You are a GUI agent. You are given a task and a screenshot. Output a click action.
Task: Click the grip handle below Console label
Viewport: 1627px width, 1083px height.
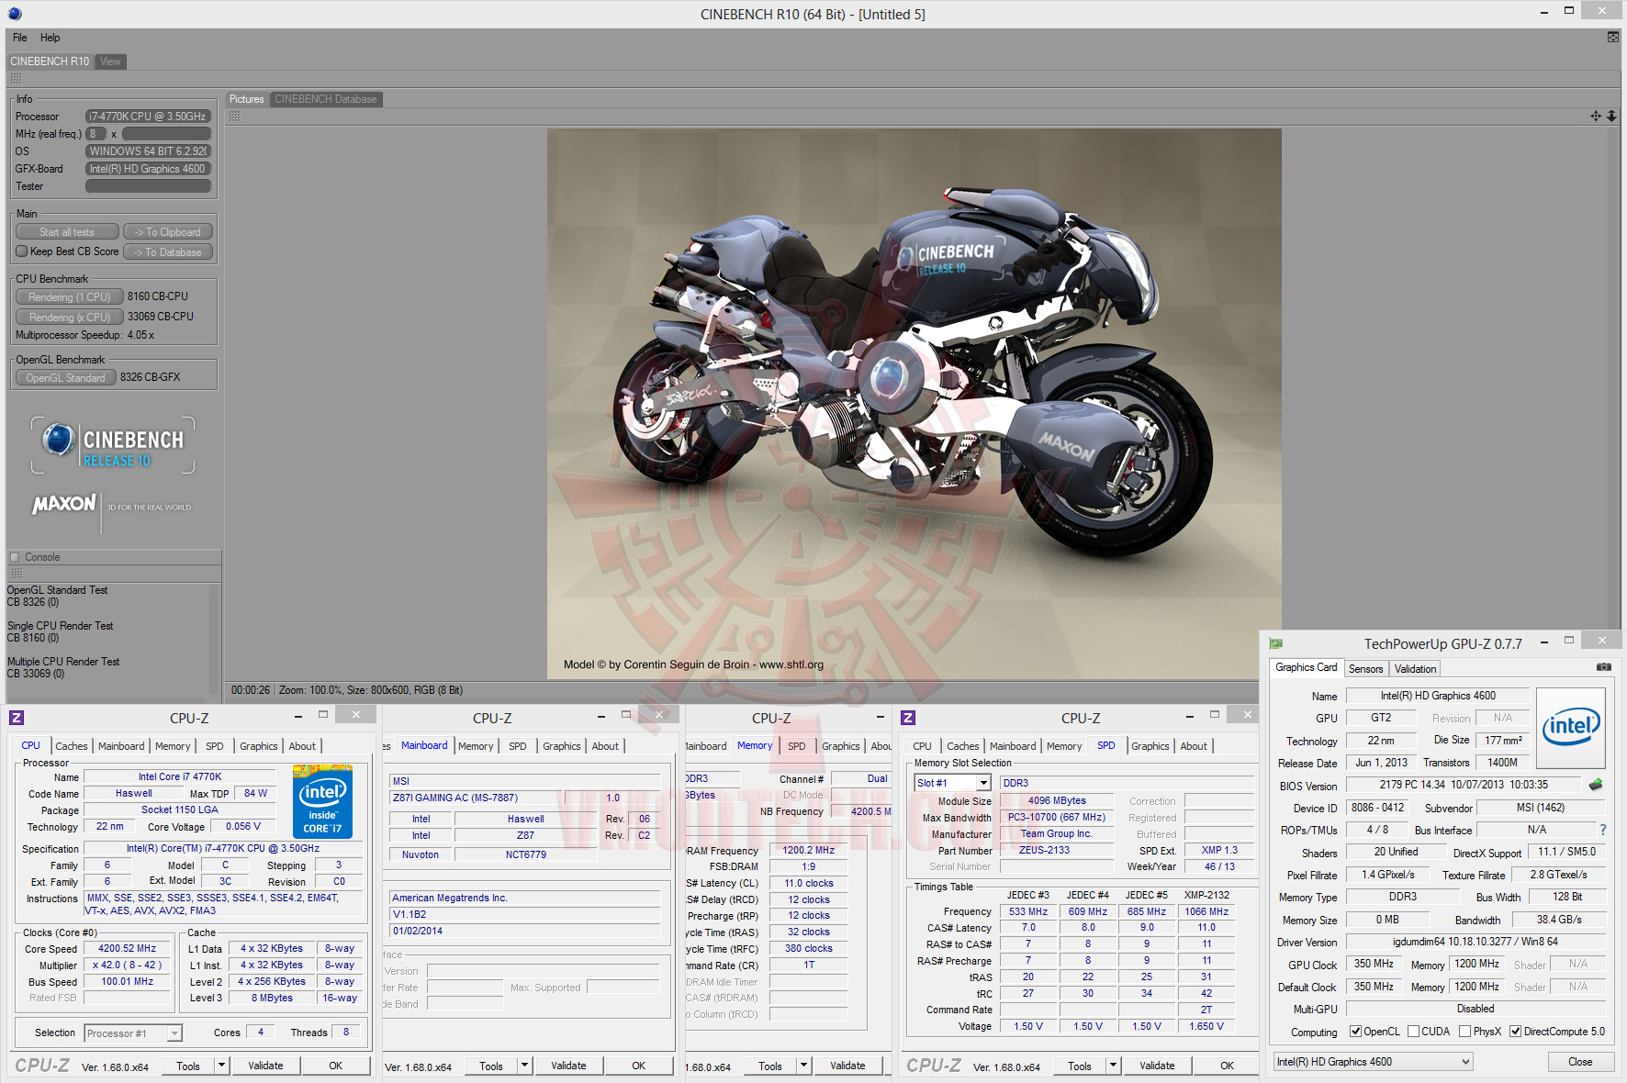[x=16, y=574]
